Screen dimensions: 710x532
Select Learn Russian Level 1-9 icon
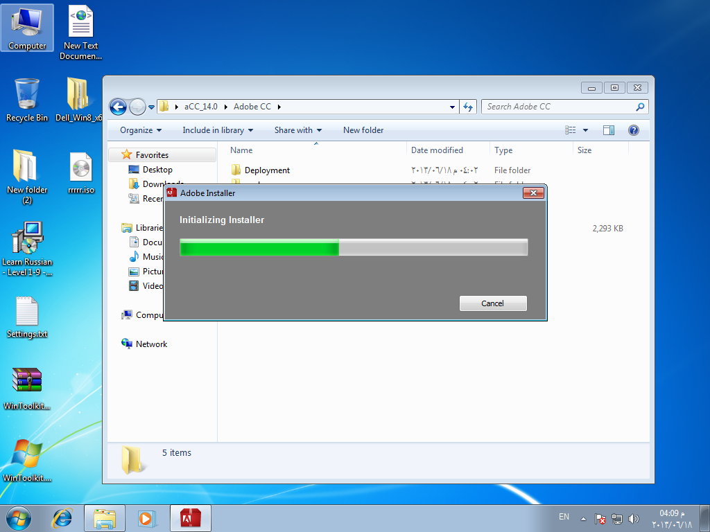click(x=27, y=249)
